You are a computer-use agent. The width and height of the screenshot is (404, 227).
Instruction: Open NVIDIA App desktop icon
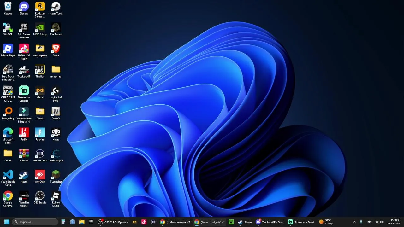tap(40, 29)
